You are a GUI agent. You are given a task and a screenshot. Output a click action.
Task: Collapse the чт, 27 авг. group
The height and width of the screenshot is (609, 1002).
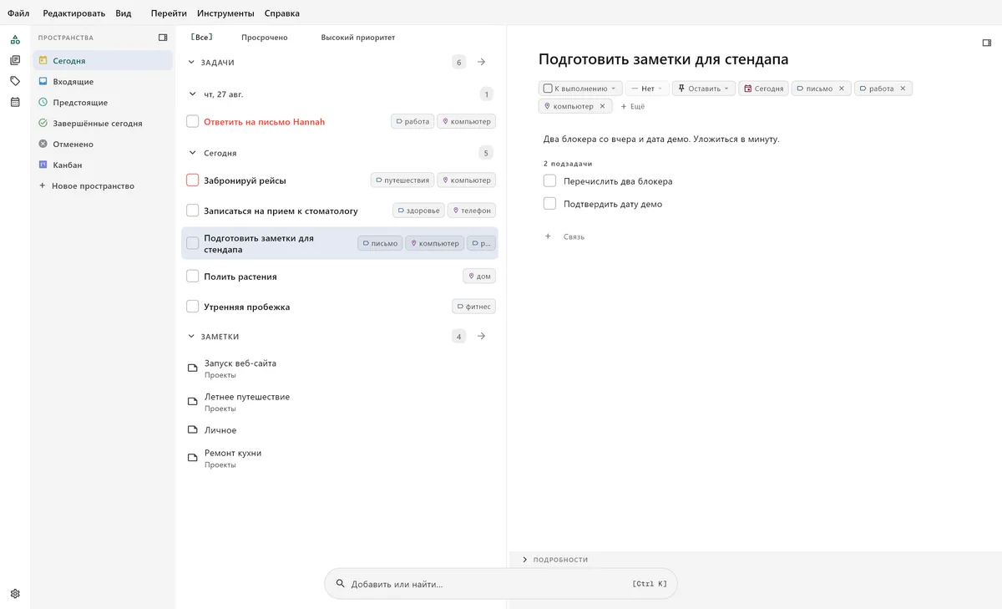(x=191, y=94)
